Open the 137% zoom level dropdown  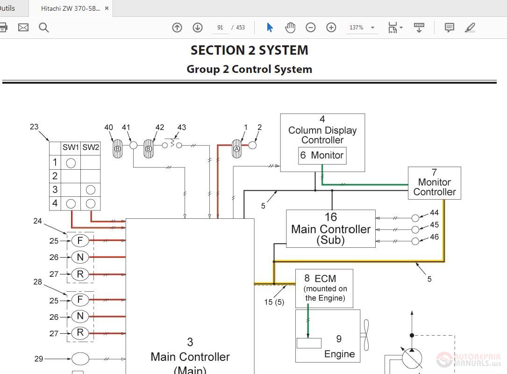tap(372, 28)
